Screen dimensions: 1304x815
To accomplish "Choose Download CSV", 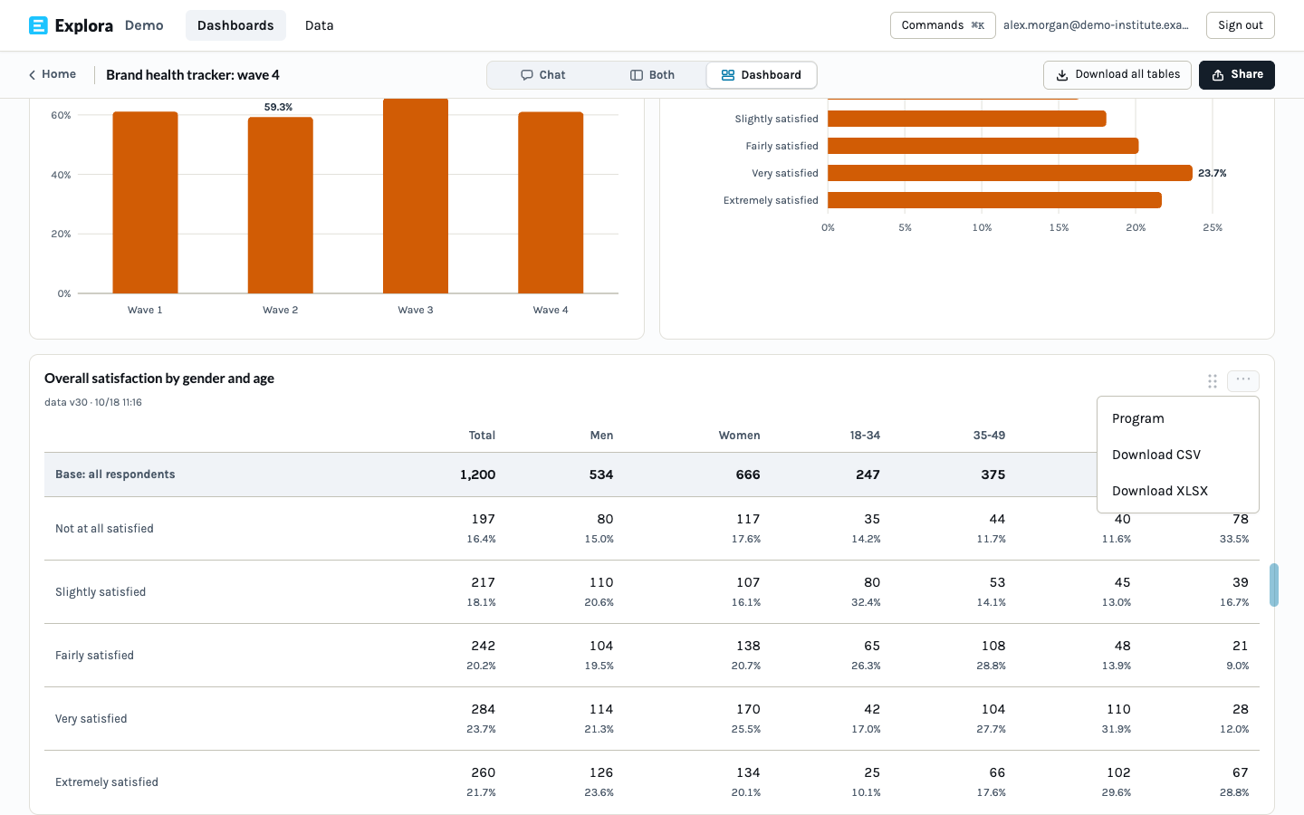I will [1178, 455].
